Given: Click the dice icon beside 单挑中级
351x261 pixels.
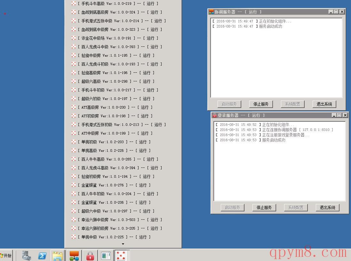Looking at the screenshot, I should click(x=73, y=237).
